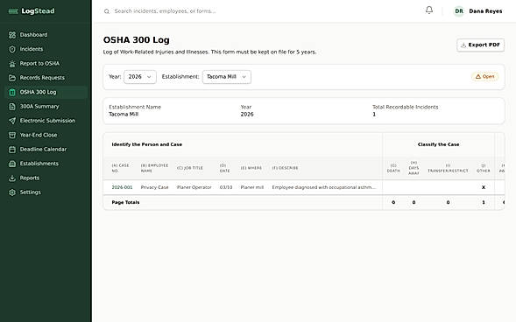The width and height of the screenshot is (516, 322).
Task: Open Electronic Submission page
Action: pyautogui.click(x=46, y=121)
